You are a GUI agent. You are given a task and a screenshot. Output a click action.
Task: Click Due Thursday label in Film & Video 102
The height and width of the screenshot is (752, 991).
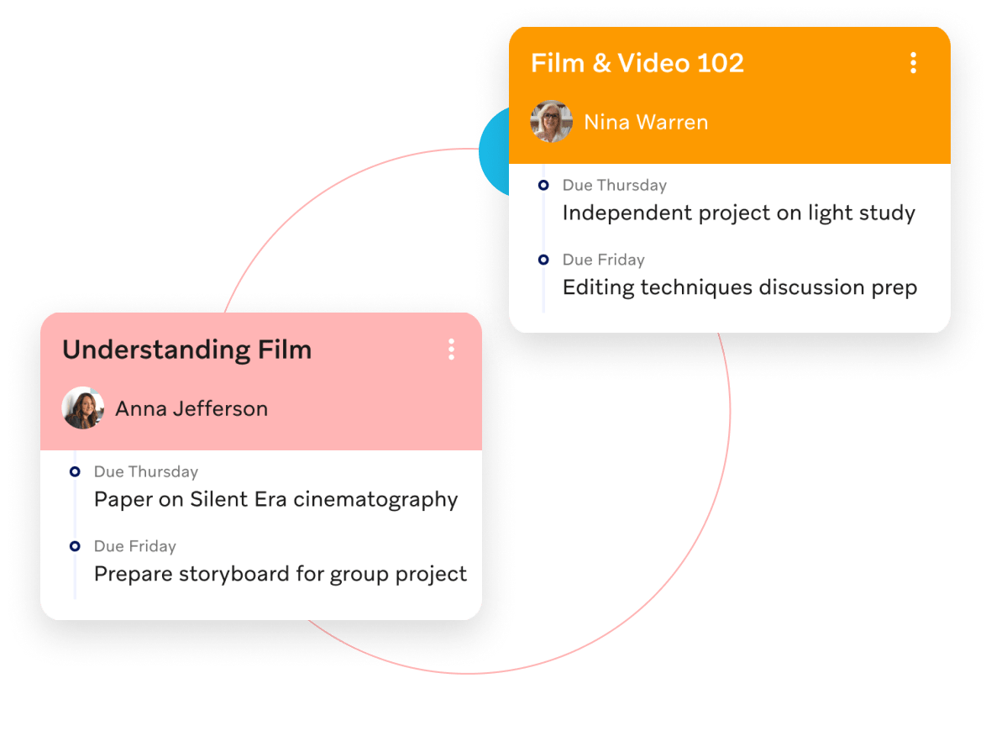[x=614, y=186]
